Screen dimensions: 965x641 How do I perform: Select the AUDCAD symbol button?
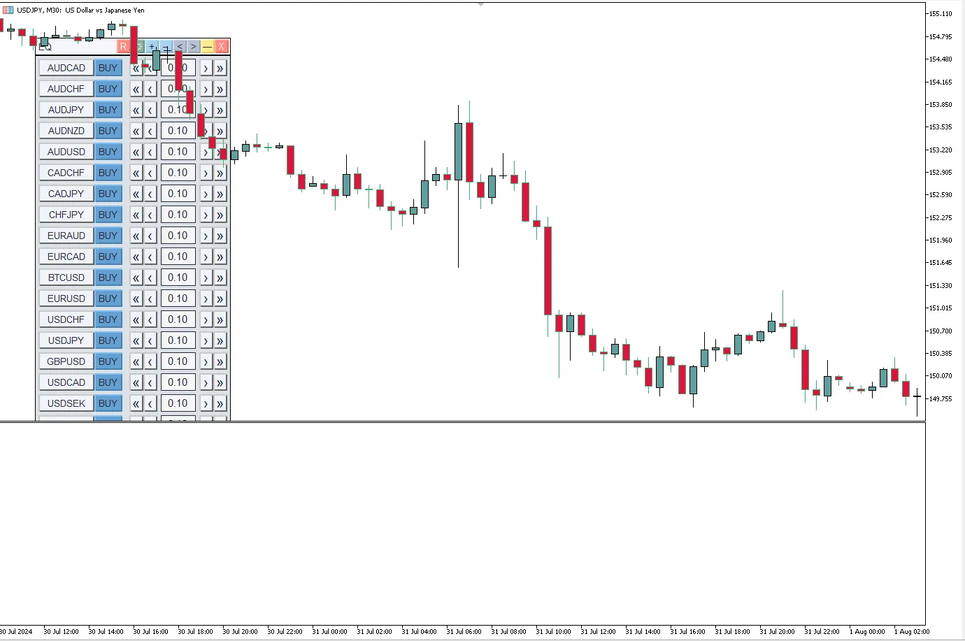(66, 68)
